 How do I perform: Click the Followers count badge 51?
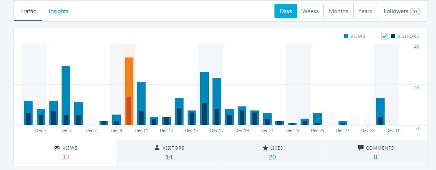pos(415,11)
